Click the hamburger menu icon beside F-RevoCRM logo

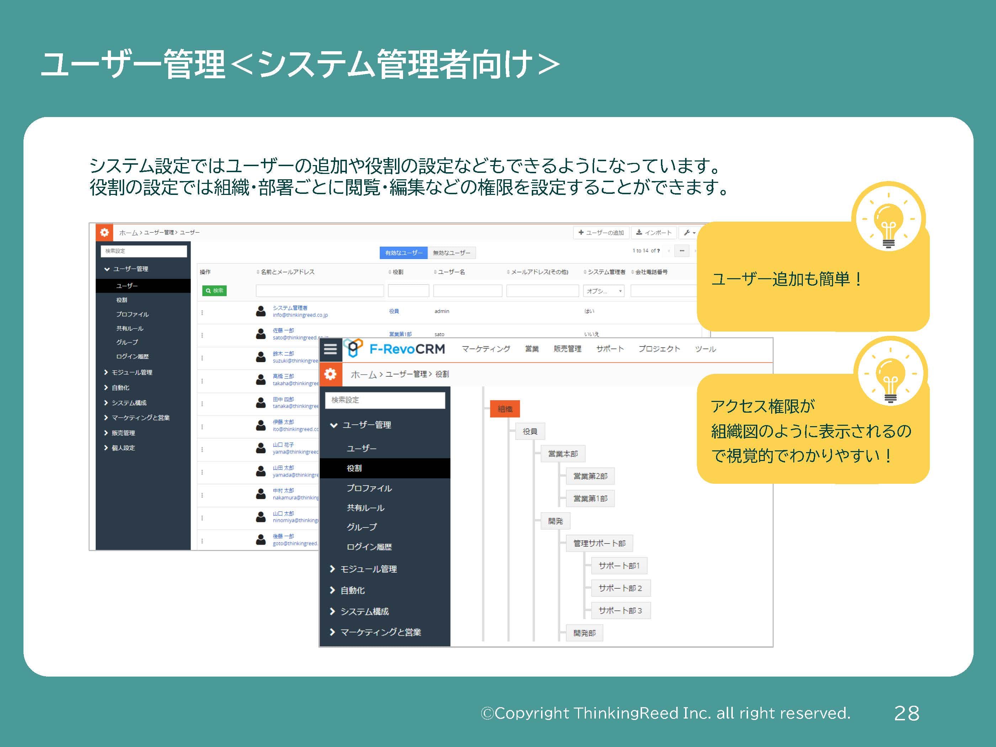(x=330, y=349)
